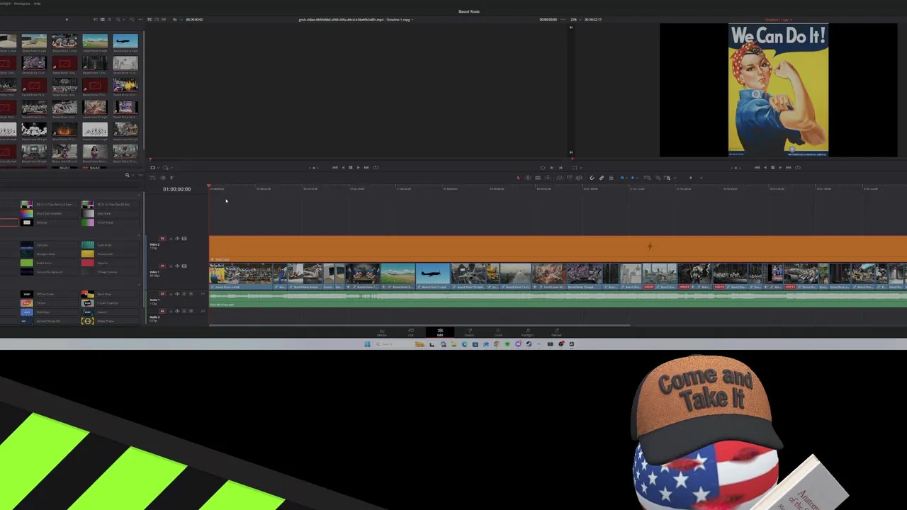Solo the Audio 1 track
The width and height of the screenshot is (907, 510).
[184, 294]
